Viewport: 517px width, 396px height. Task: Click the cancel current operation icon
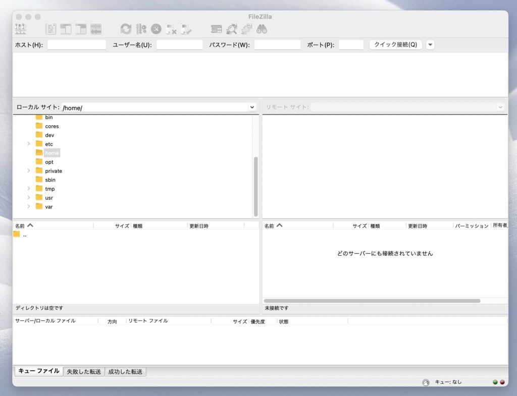pyautogui.click(x=156, y=29)
